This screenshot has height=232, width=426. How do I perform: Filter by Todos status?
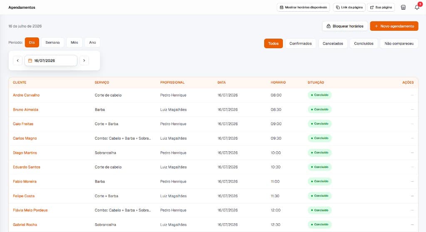tap(273, 44)
